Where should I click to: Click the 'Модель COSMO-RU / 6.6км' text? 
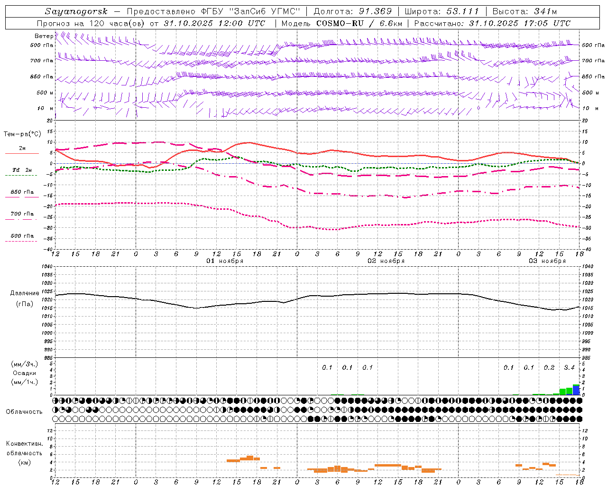coord(342,23)
